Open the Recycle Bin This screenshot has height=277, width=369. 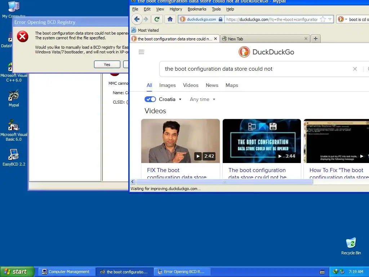pos(351,246)
